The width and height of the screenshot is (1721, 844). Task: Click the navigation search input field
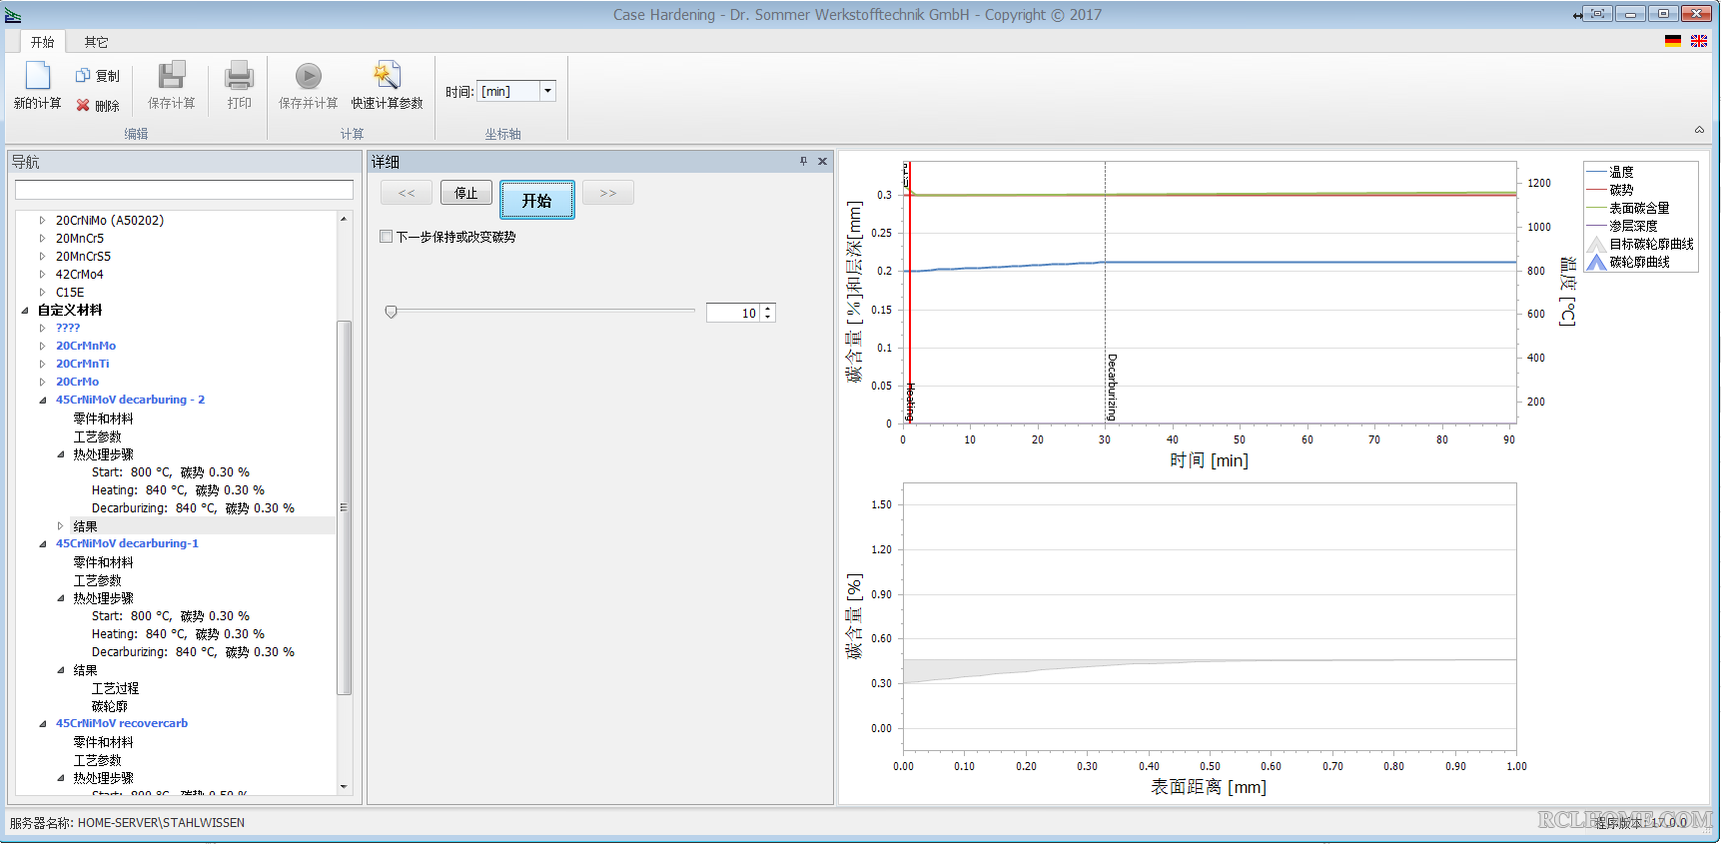[184, 190]
